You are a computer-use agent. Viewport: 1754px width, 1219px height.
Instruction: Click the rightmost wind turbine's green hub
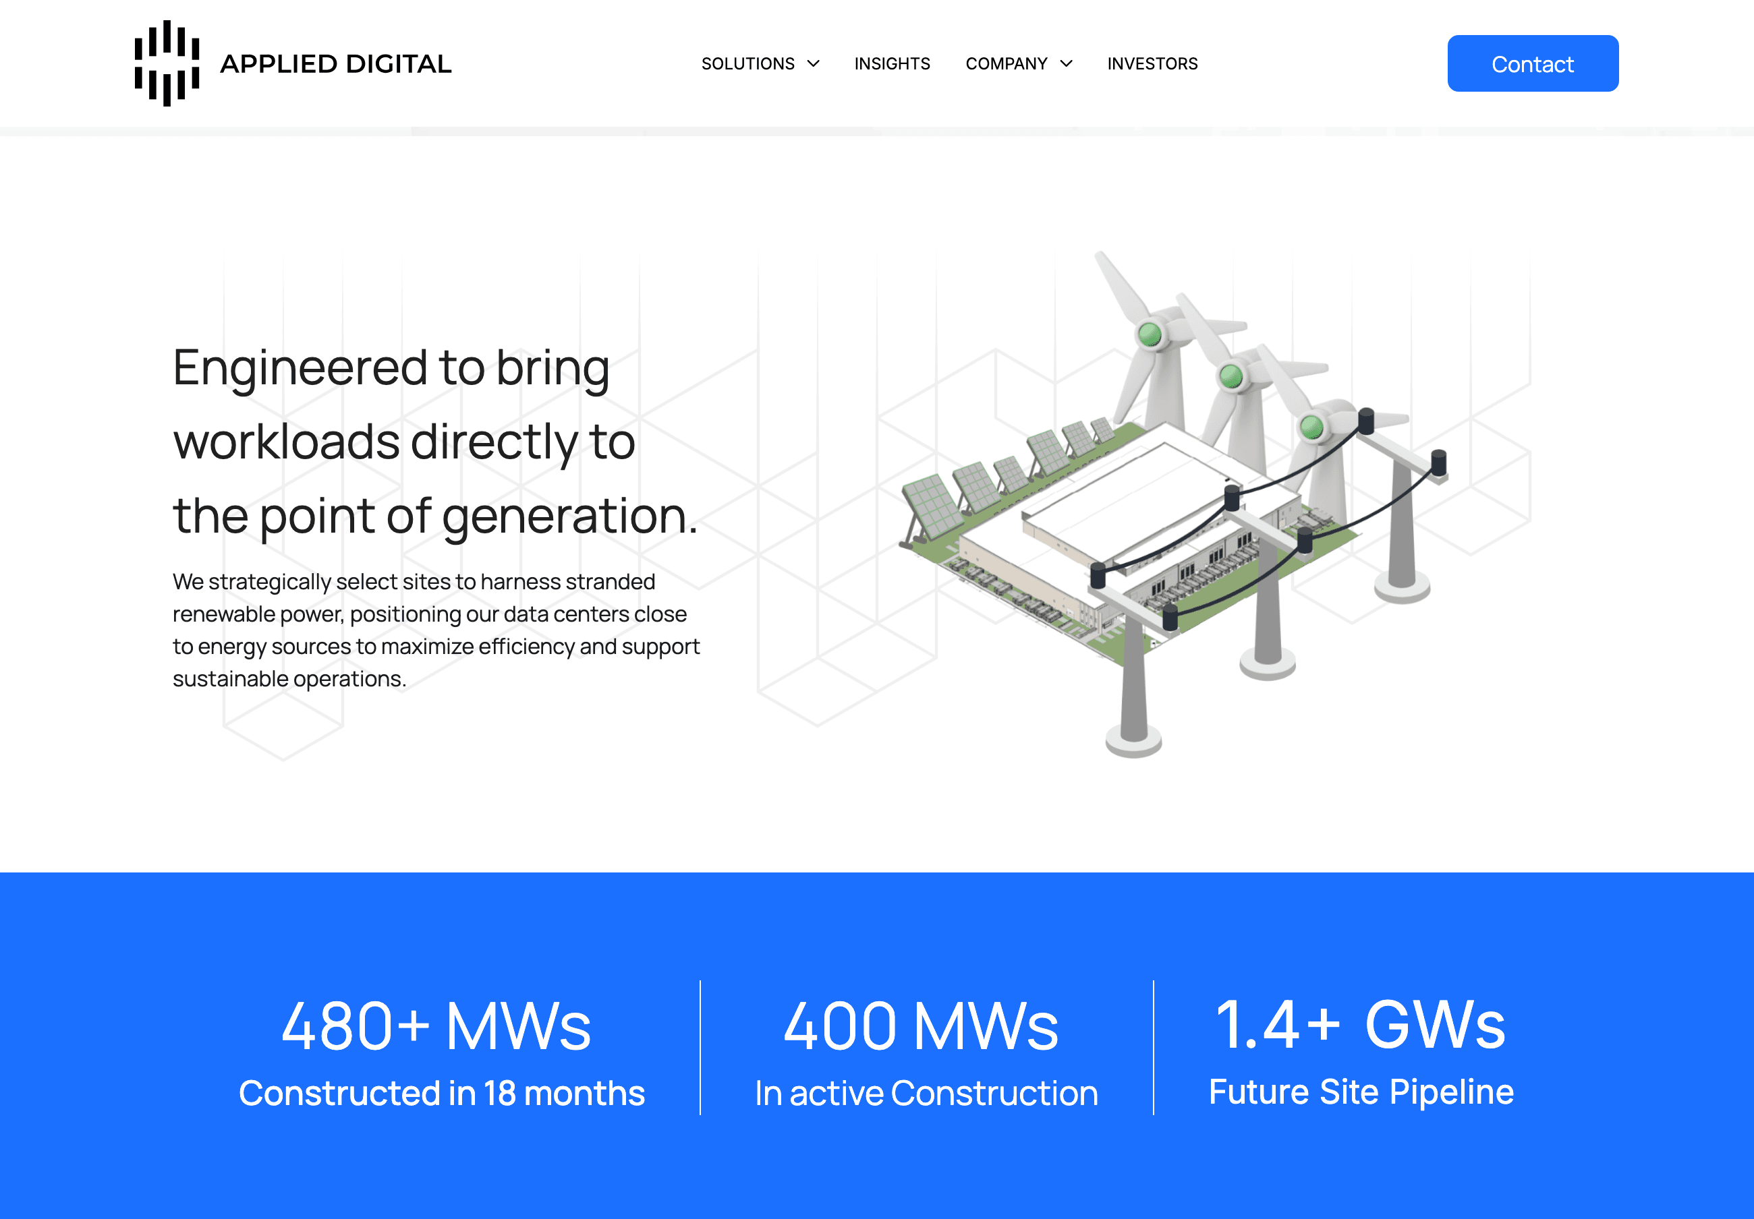(1311, 426)
